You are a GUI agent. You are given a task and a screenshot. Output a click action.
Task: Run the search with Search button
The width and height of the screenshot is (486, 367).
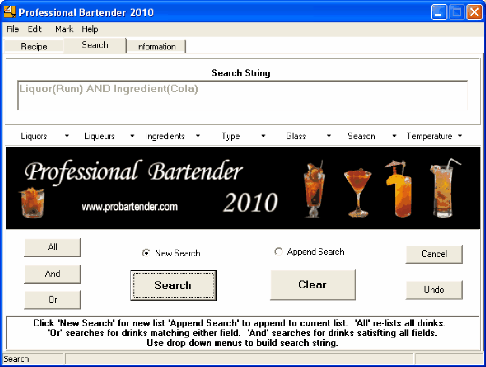[x=173, y=285]
